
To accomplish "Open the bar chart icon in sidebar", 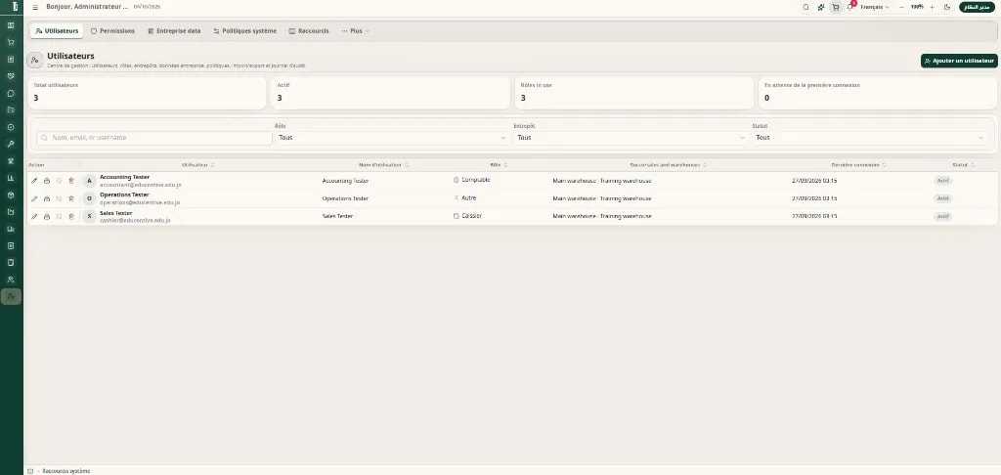I will 11,178.
